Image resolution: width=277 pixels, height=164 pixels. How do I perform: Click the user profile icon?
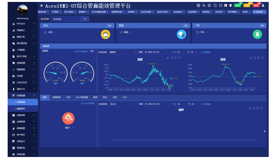263,5
